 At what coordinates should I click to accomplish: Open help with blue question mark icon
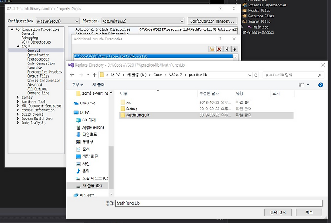(x=320, y=85)
